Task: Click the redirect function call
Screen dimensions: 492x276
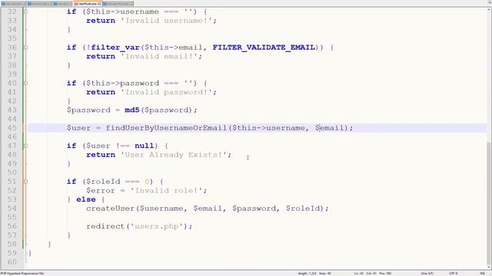Action: click(106, 226)
